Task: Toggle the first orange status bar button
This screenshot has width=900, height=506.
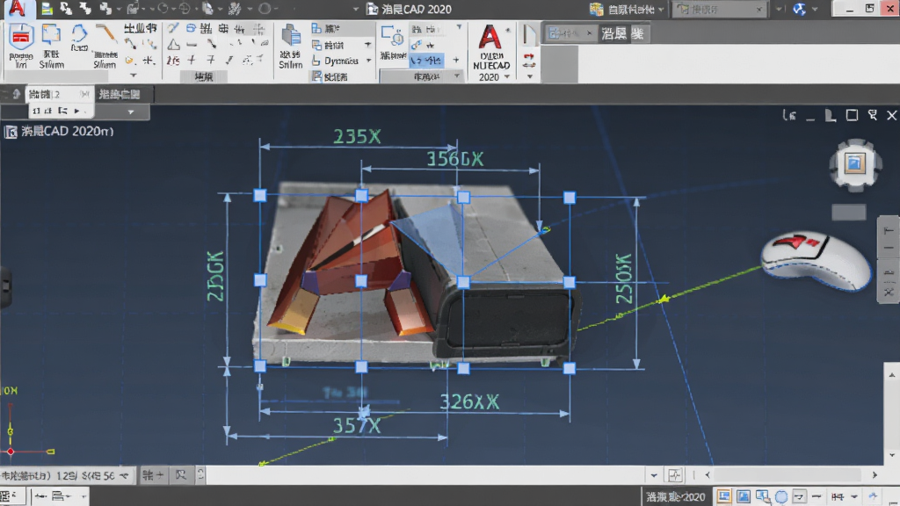Action: [x=724, y=496]
